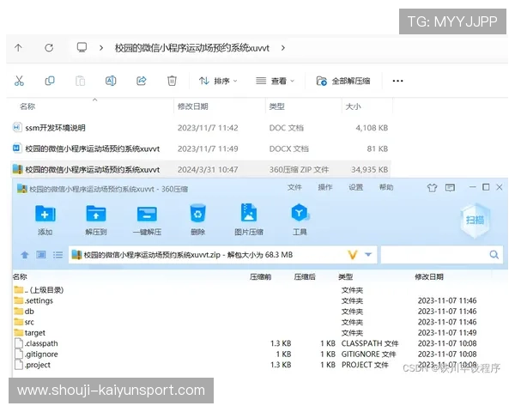Open the 排序 sort dropdown
Image resolution: width=515 pixels, height=412 pixels.
coord(218,81)
